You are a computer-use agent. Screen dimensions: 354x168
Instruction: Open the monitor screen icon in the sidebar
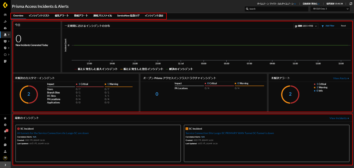(5, 41)
